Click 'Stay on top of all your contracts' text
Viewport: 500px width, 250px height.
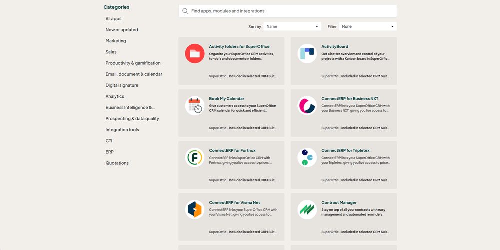point(353,212)
